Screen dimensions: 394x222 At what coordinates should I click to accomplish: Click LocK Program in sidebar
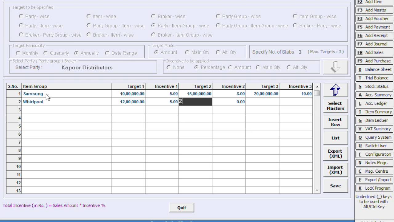click(374, 188)
